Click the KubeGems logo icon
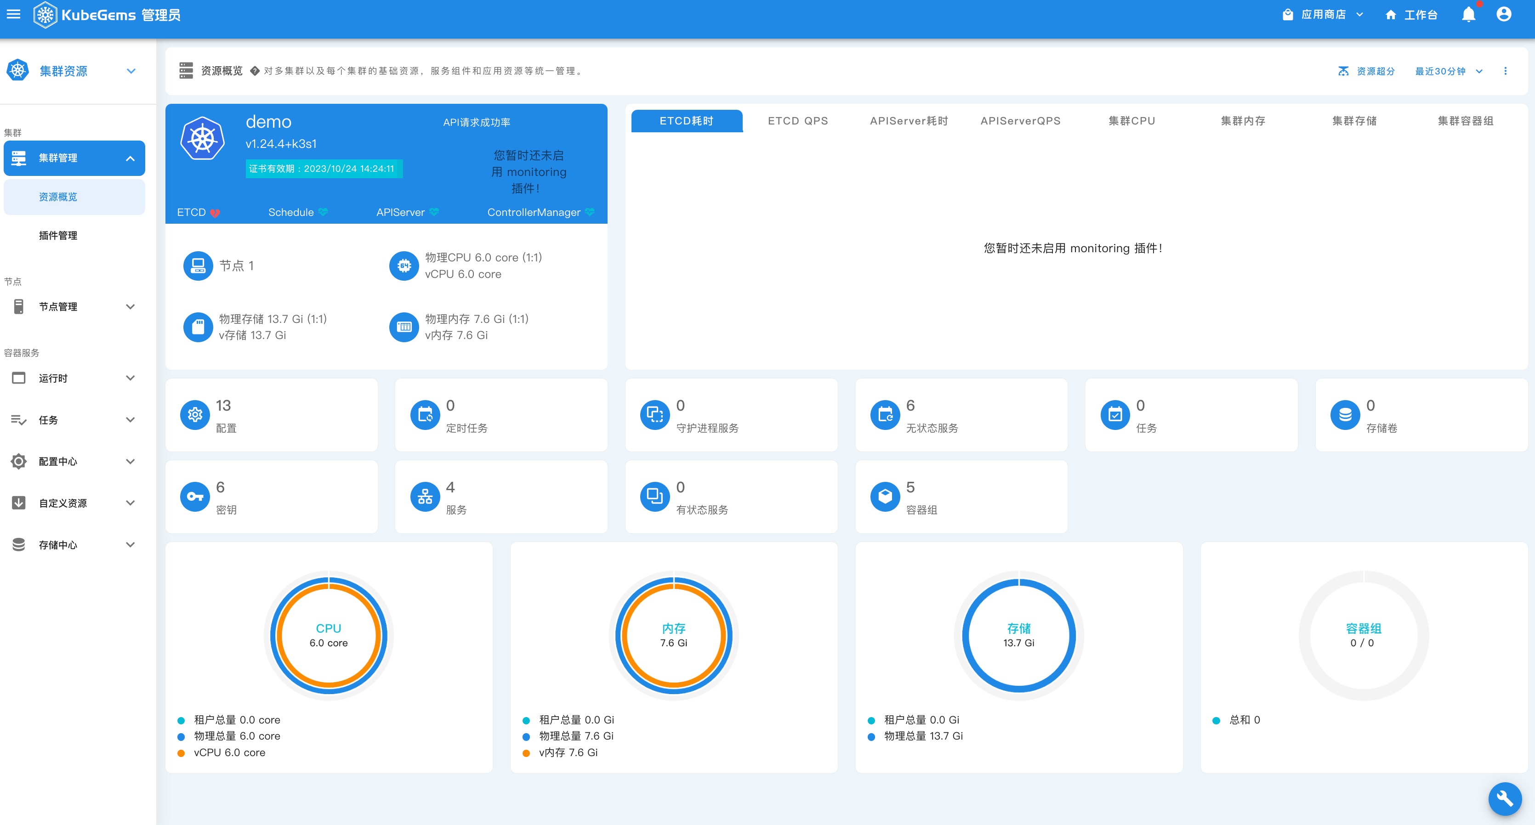This screenshot has height=825, width=1535. [45, 15]
